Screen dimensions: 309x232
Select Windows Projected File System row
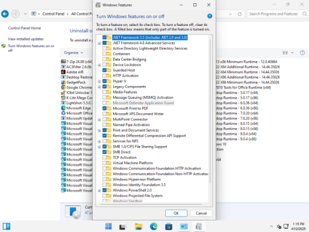point(138,195)
